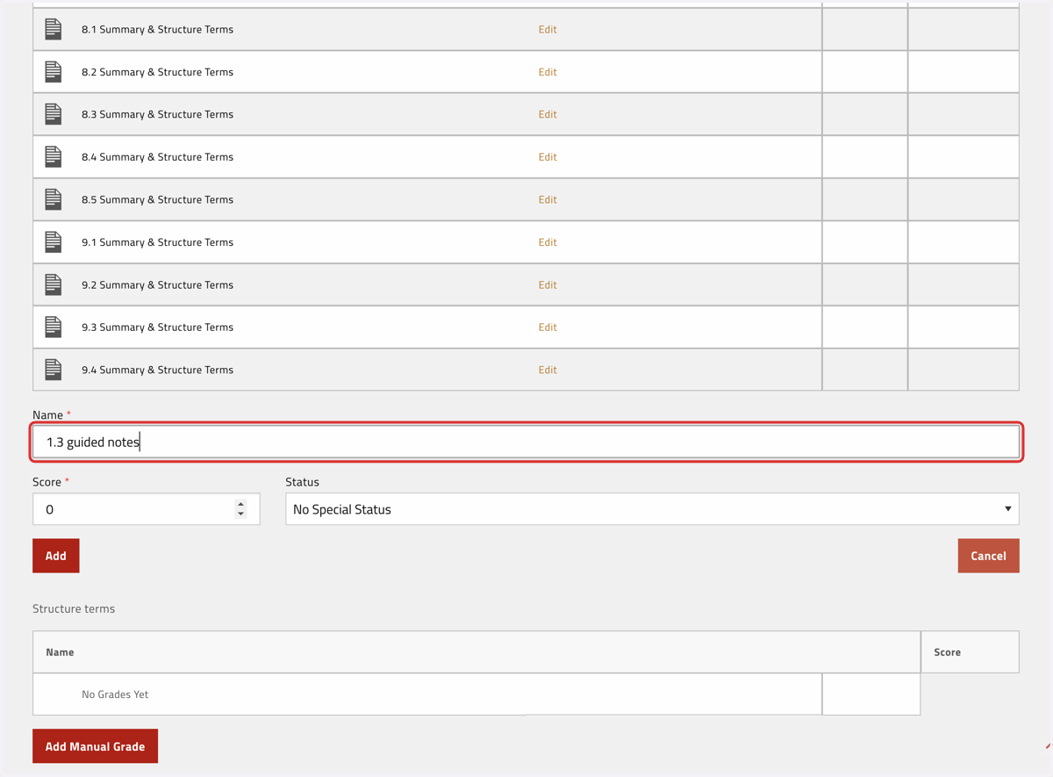Click the red Add button
Screen dimensions: 1053x777
pos(56,556)
